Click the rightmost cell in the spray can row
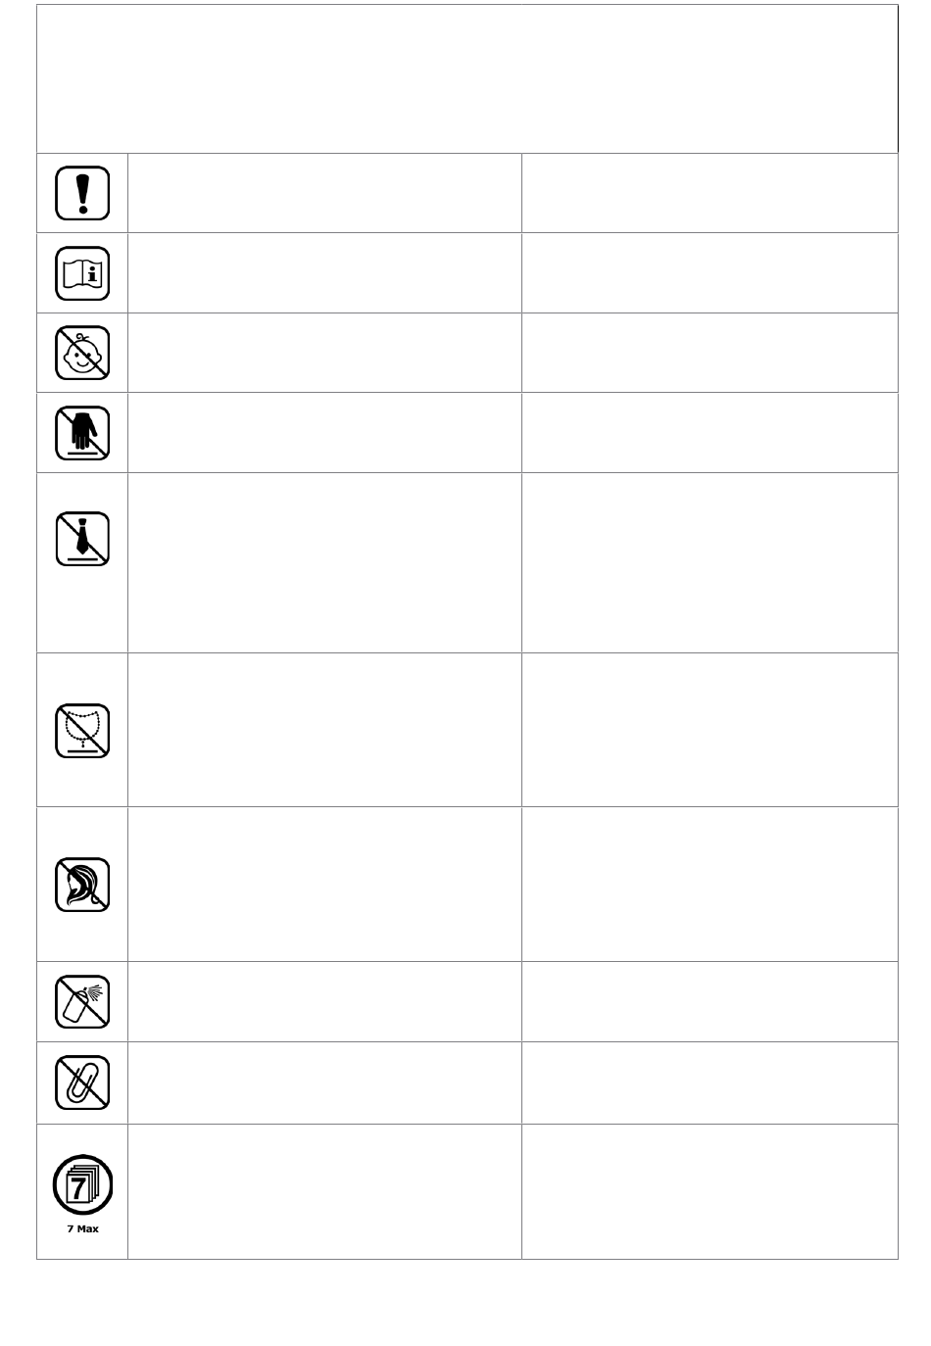The image size is (931, 1346). [710, 1001]
